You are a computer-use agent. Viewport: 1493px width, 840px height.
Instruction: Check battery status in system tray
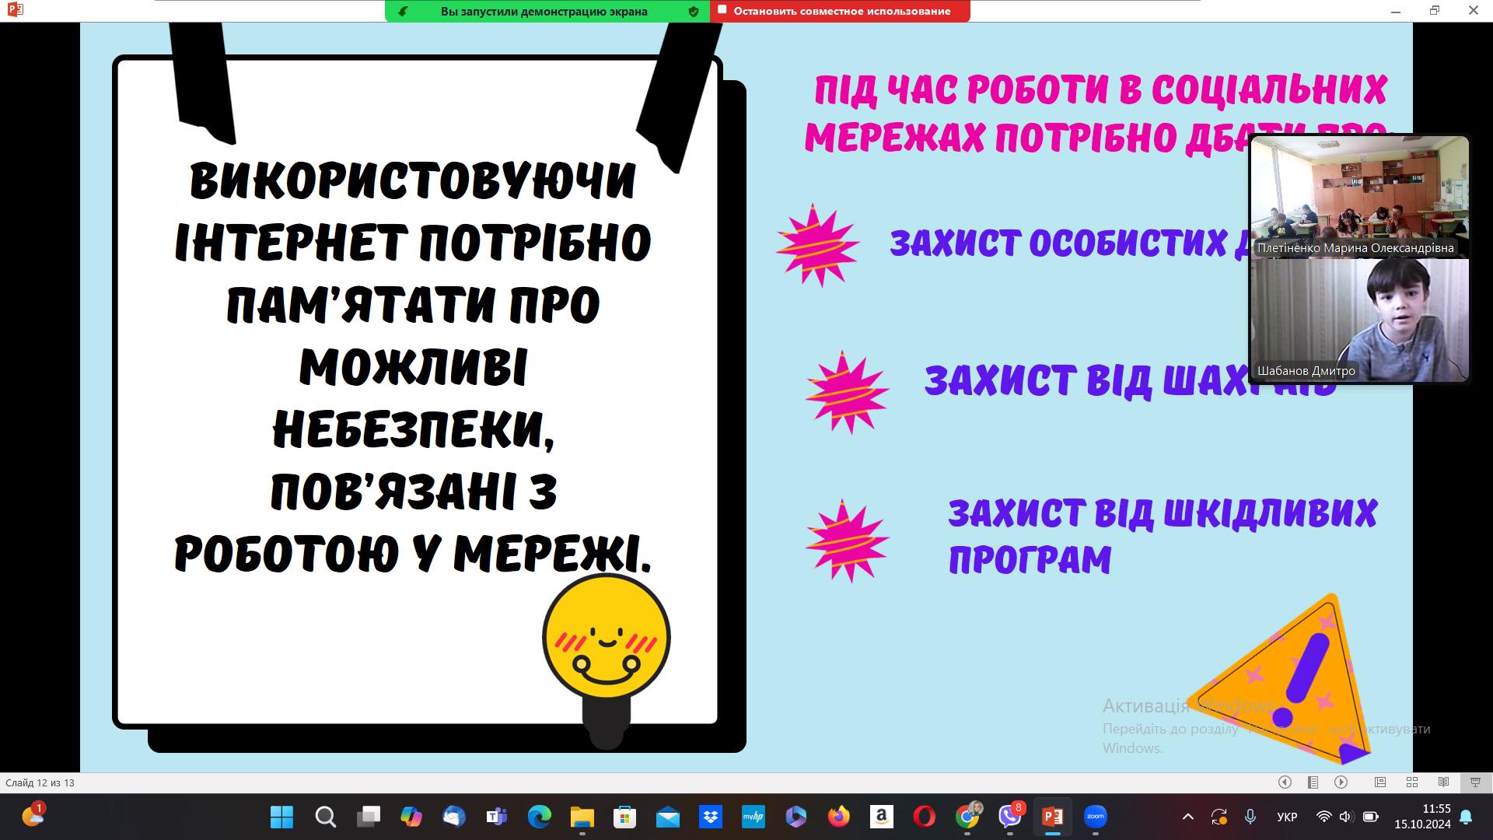click(1371, 817)
